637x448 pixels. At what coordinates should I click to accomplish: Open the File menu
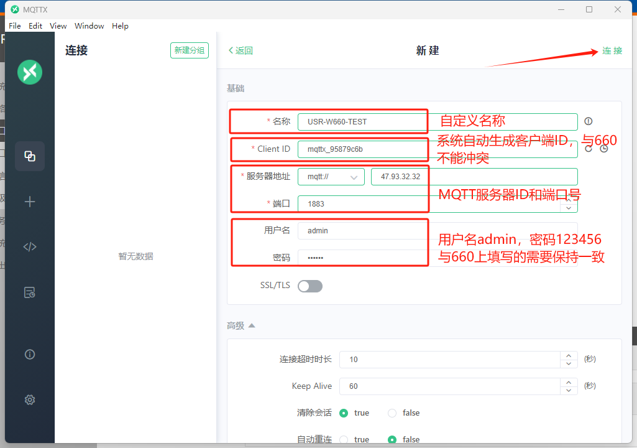(15, 26)
